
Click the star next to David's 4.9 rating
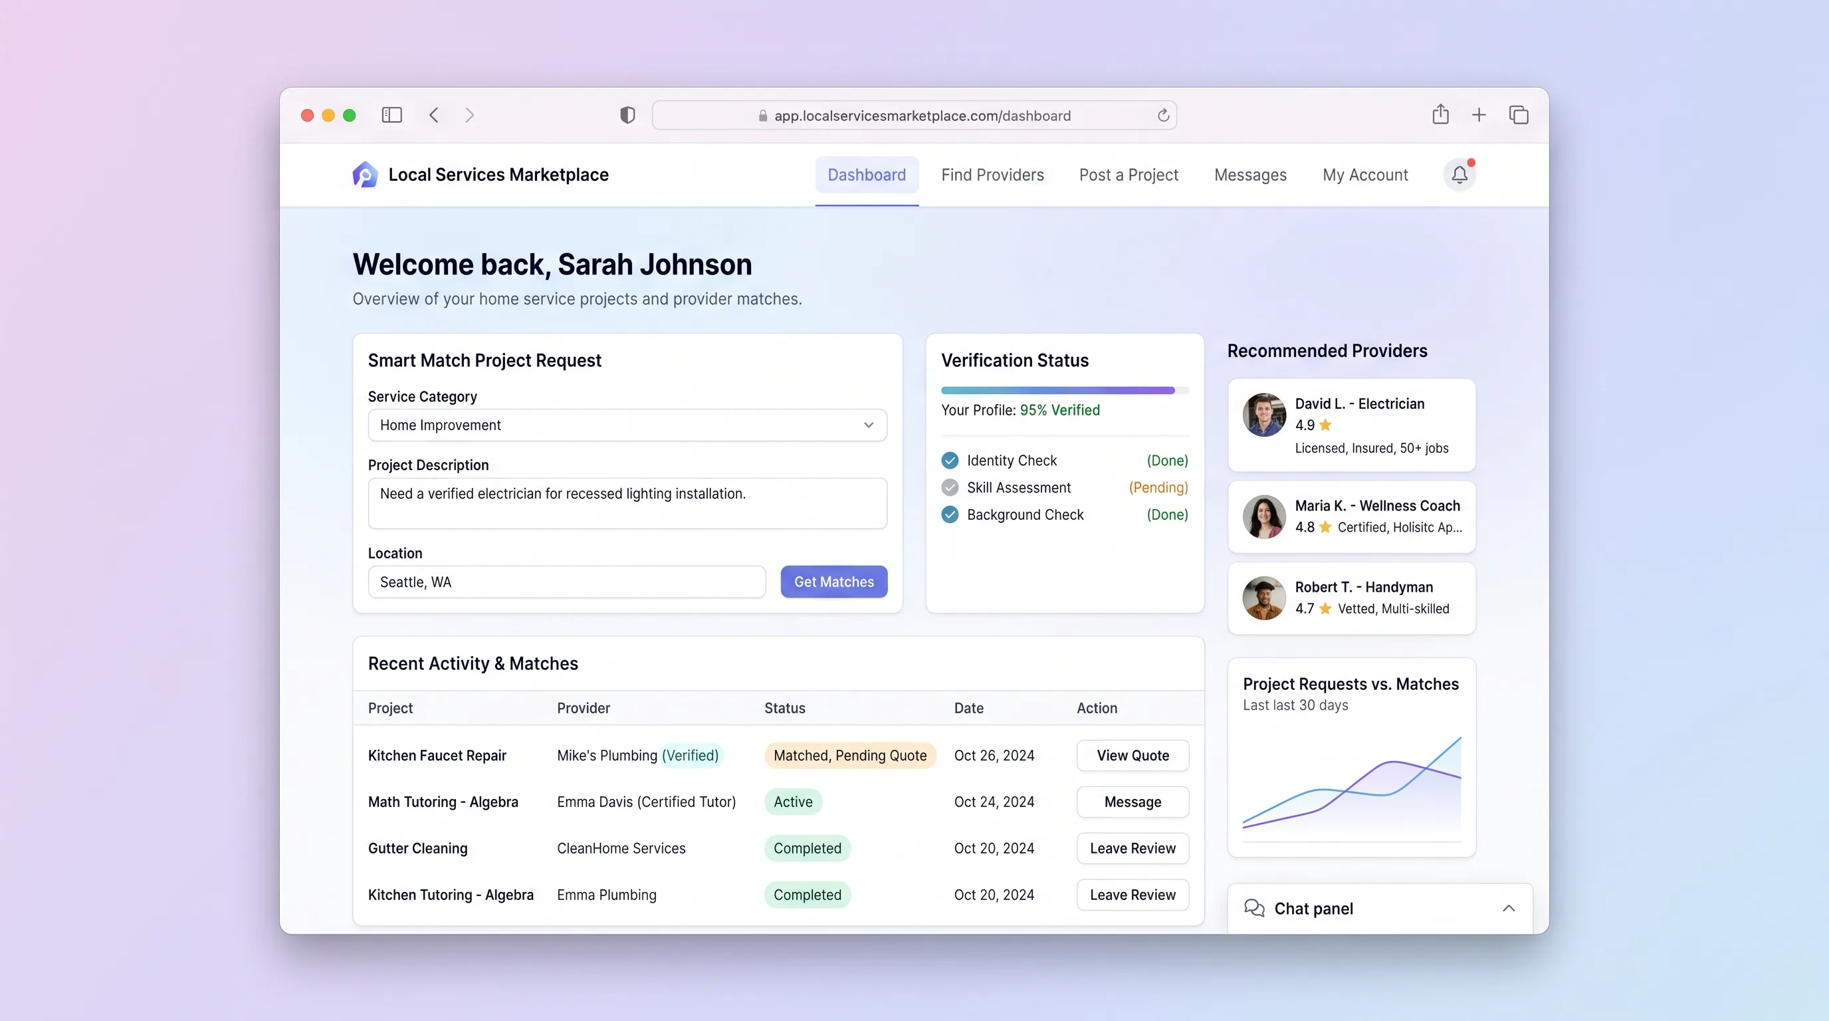[1325, 425]
